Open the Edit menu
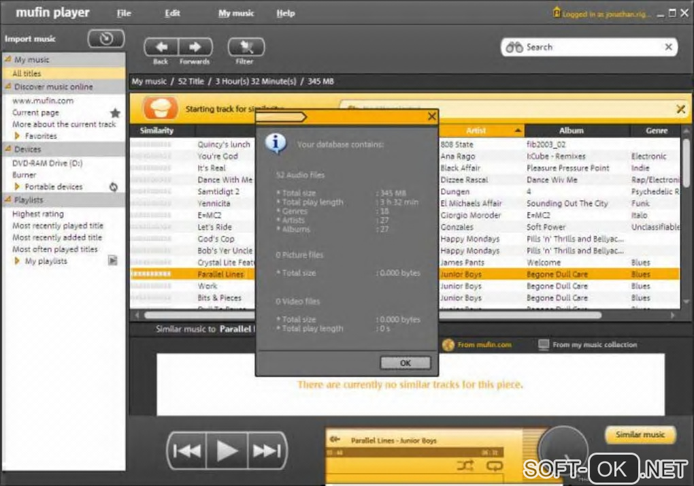The image size is (694, 486). 172,14
